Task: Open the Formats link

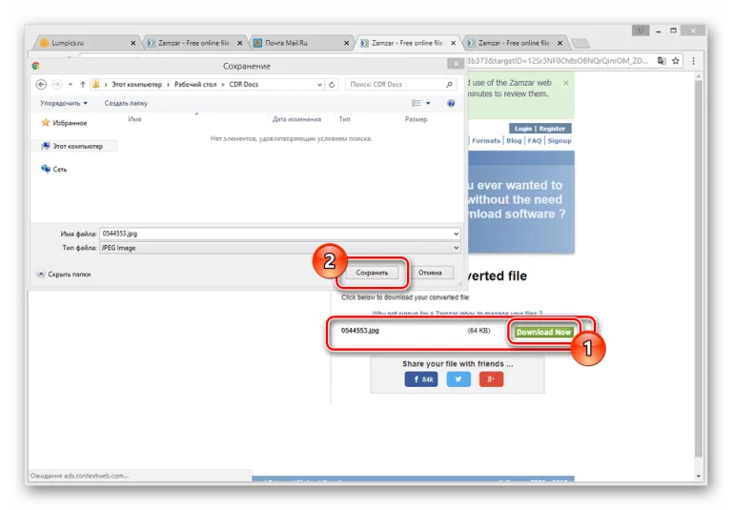Action: pyautogui.click(x=486, y=140)
